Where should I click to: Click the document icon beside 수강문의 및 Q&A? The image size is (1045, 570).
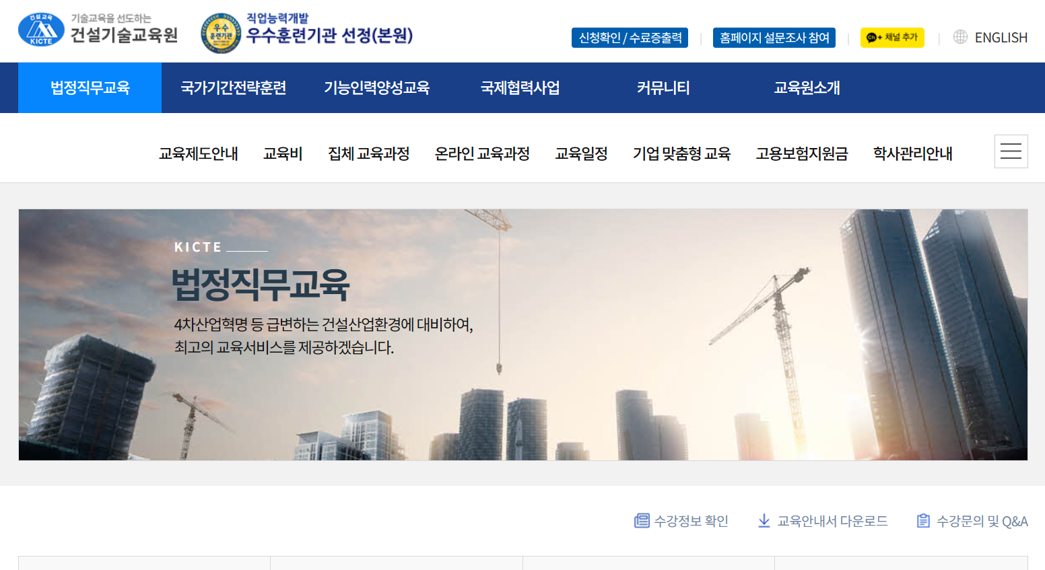pos(922,520)
